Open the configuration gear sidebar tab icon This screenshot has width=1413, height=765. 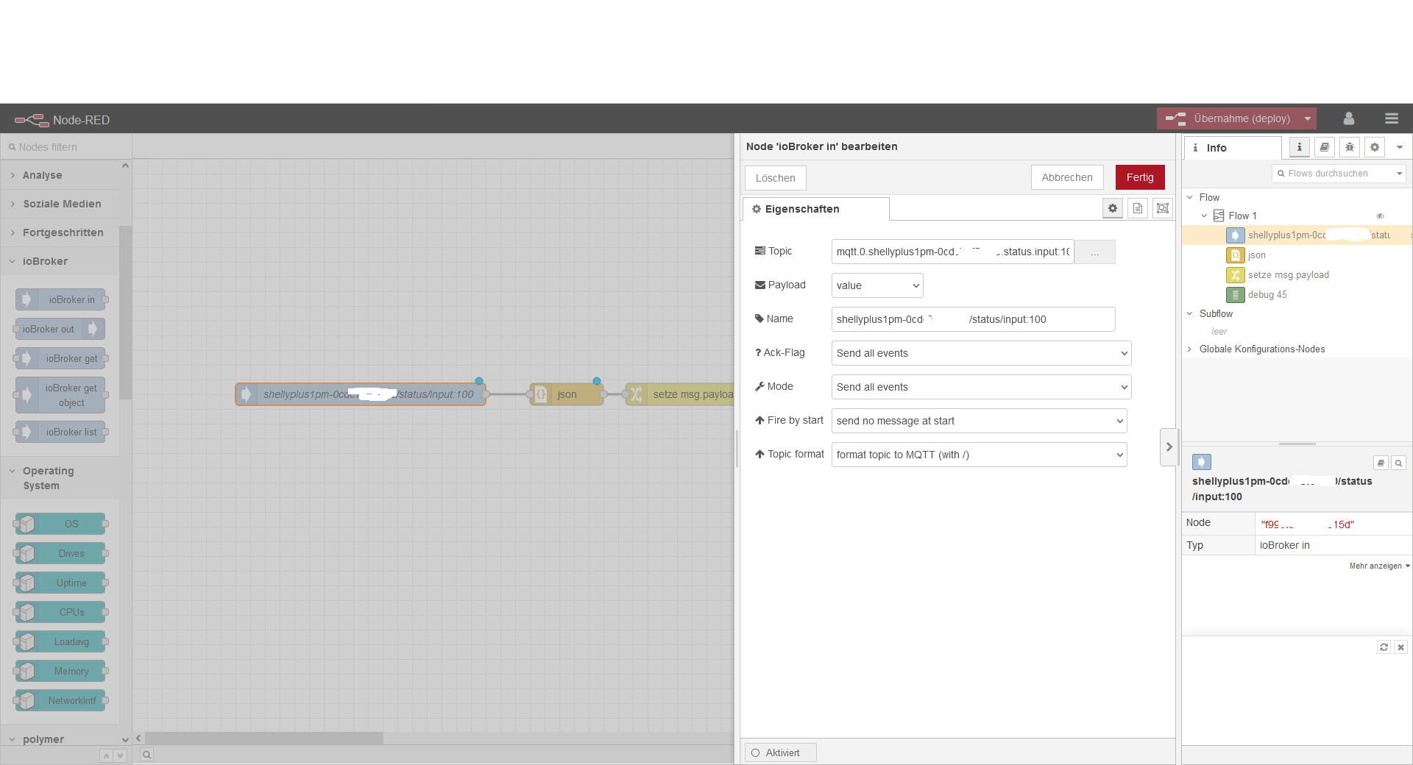1374,147
